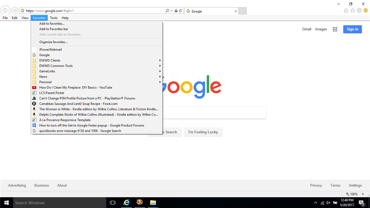Open the Home icon in browser toolbar
Screen dimensions: 370x208
346,10
